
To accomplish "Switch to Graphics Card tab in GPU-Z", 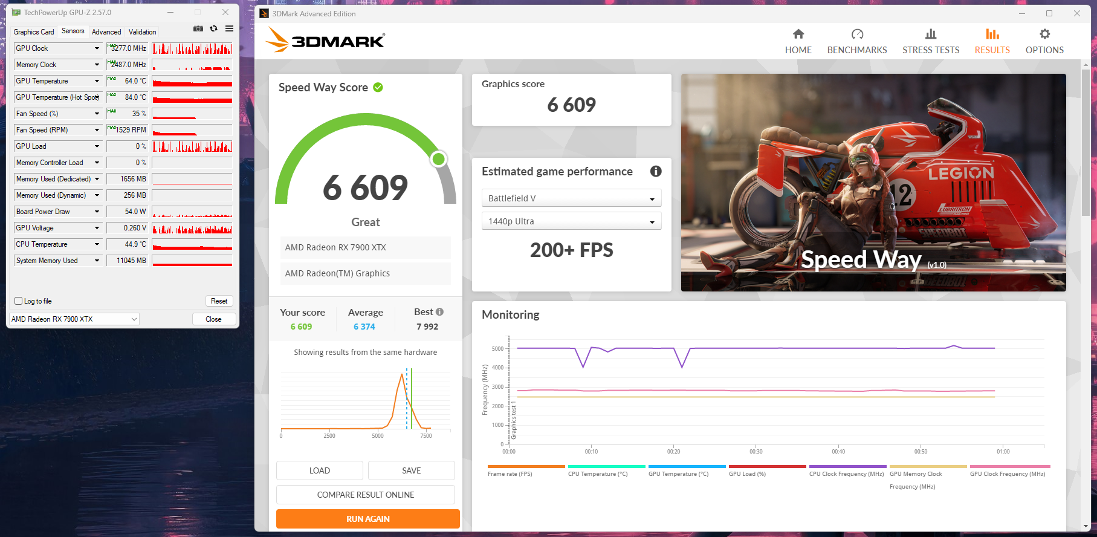I will 34,32.
